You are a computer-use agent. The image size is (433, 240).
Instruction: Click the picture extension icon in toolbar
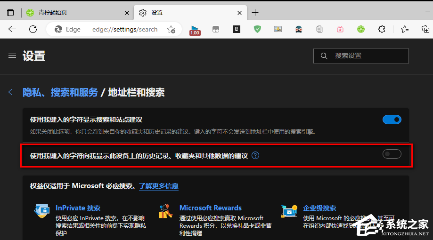[x=278, y=29]
